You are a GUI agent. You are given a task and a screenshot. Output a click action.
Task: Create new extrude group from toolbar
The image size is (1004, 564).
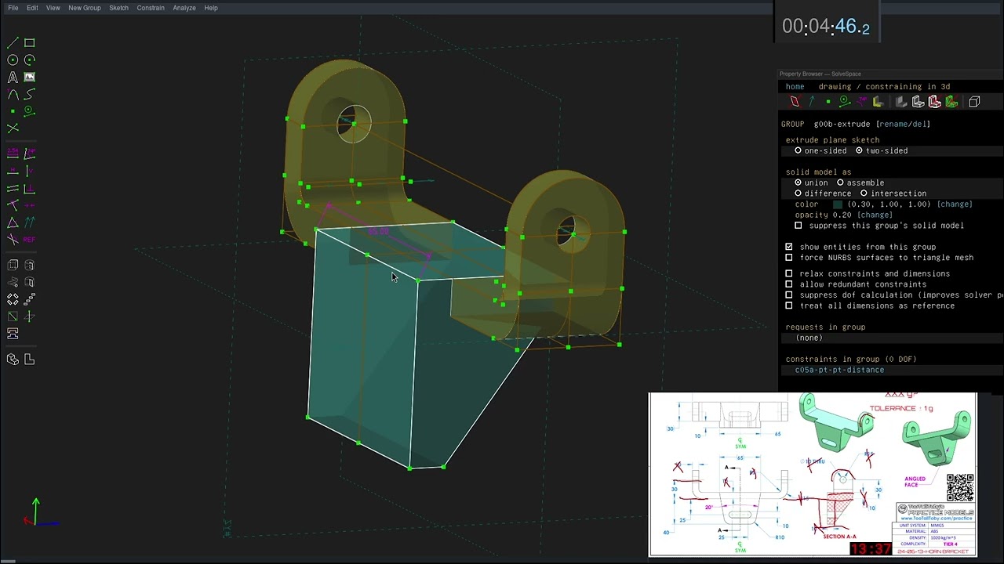tap(13, 266)
